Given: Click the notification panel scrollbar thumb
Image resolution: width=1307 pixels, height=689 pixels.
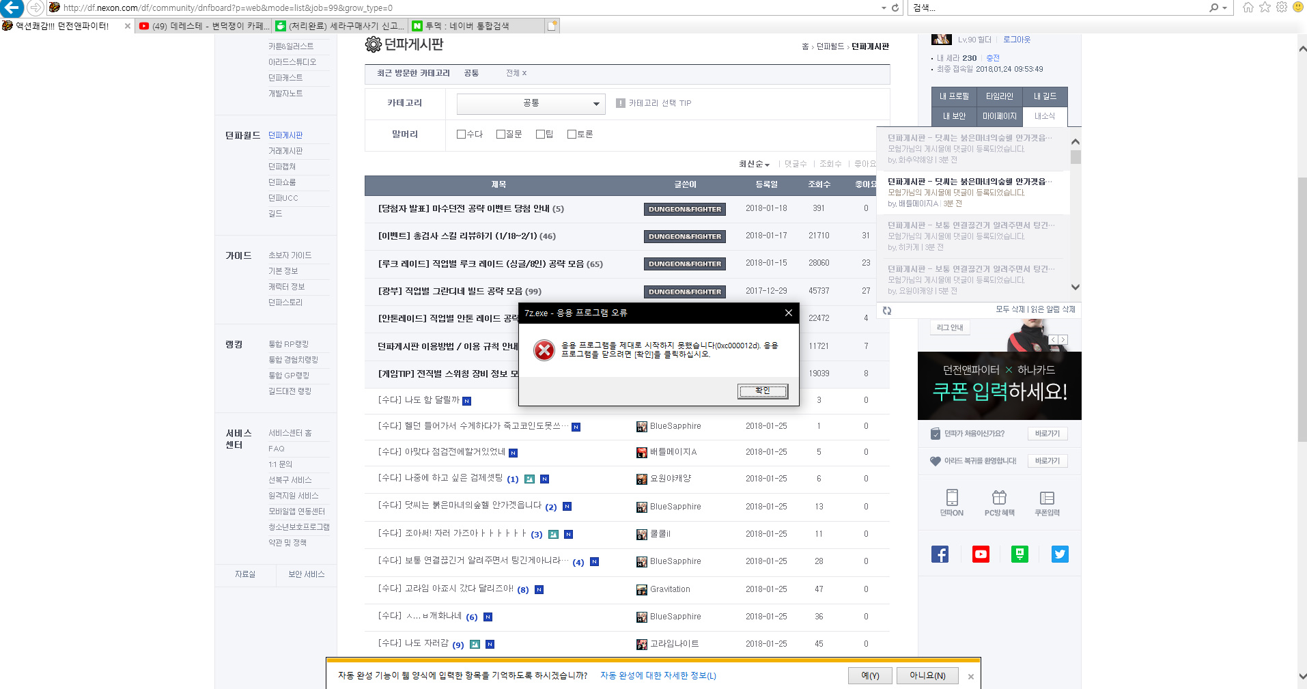Looking at the screenshot, I should coord(1076,158).
